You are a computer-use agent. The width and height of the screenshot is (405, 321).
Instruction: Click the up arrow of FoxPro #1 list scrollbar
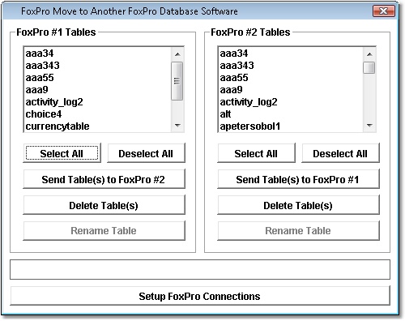[x=177, y=54]
